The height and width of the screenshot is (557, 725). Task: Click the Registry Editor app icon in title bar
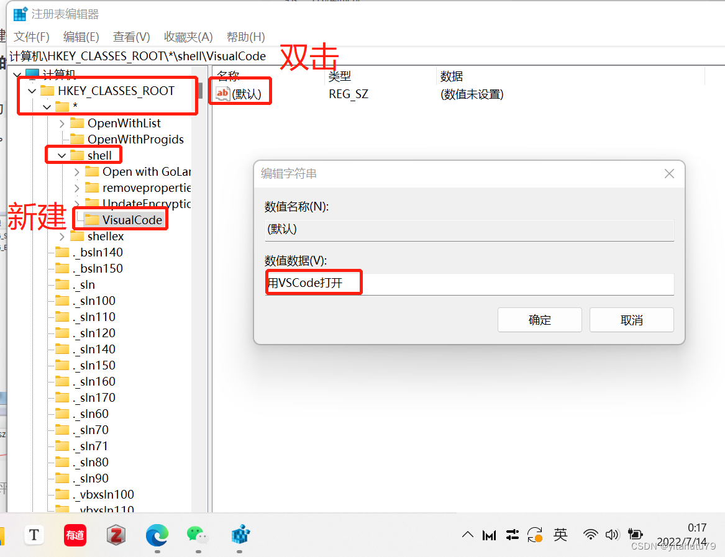pyautogui.click(x=20, y=14)
